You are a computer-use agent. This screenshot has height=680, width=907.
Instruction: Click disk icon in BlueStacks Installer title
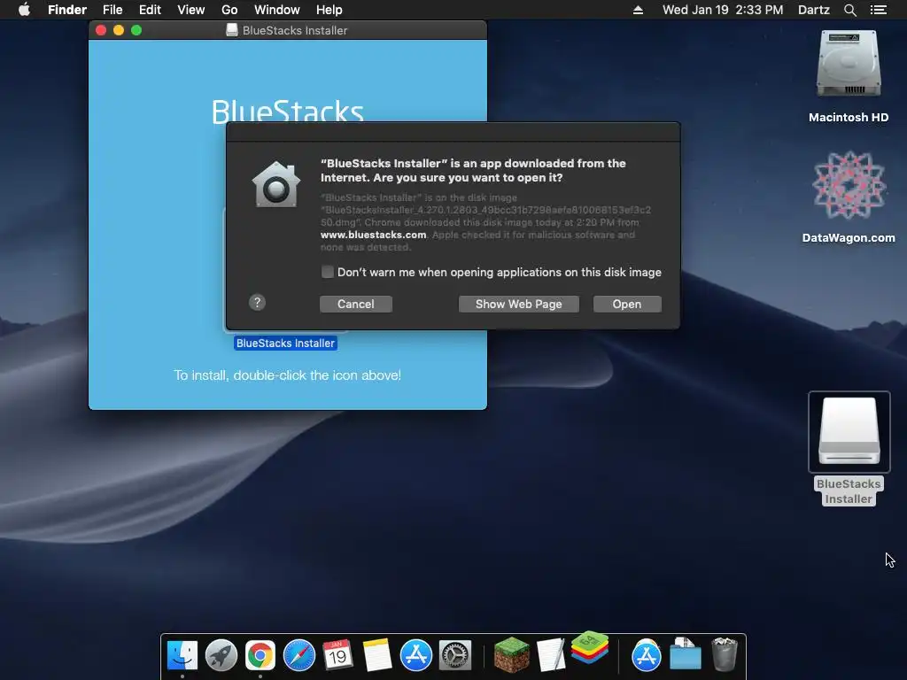(232, 30)
